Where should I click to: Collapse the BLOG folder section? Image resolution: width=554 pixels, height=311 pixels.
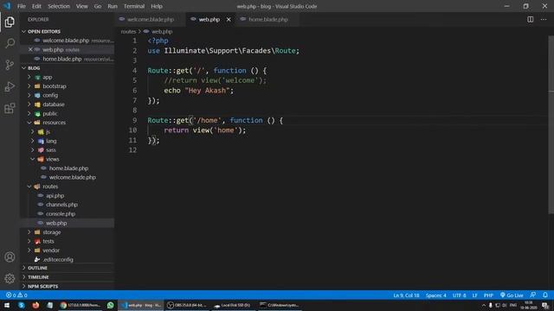(x=68, y=68)
